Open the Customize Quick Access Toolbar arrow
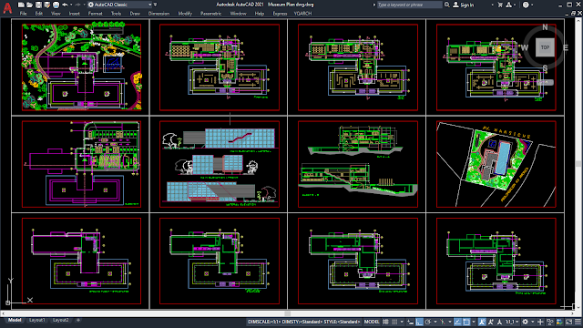The width and height of the screenshot is (583, 328). [x=156, y=5]
